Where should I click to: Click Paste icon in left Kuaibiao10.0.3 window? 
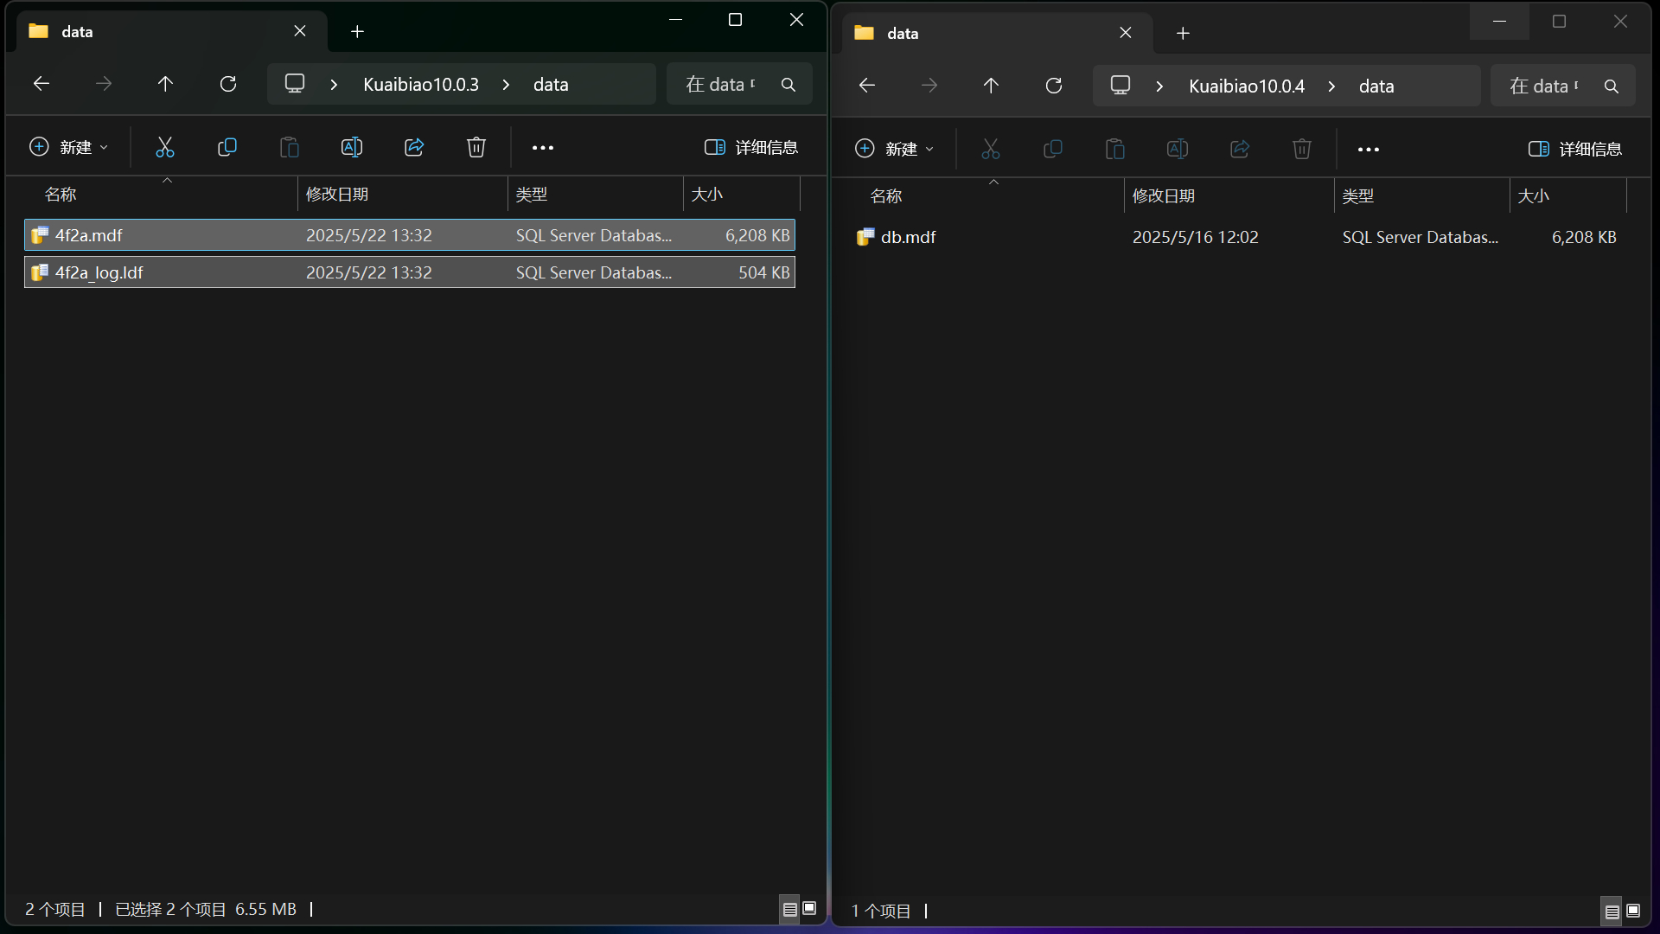290,147
